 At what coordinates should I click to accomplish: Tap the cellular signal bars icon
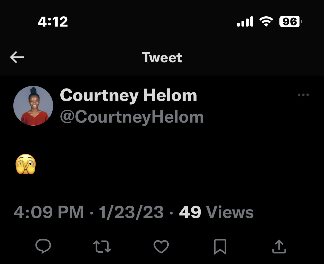click(245, 22)
